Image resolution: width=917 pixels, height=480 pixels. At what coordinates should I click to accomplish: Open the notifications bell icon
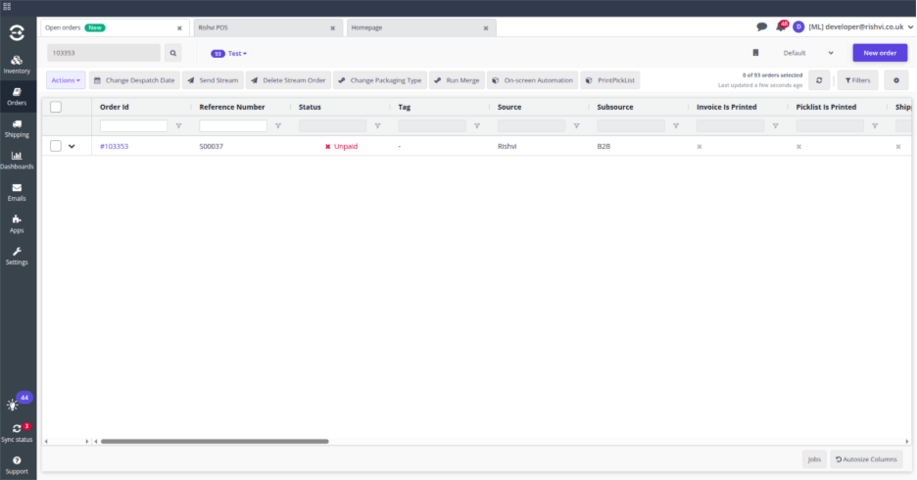pyautogui.click(x=780, y=27)
